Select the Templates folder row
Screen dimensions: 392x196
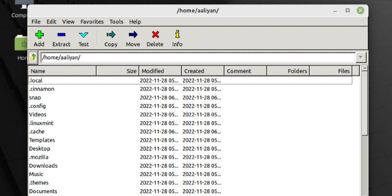coord(190,140)
